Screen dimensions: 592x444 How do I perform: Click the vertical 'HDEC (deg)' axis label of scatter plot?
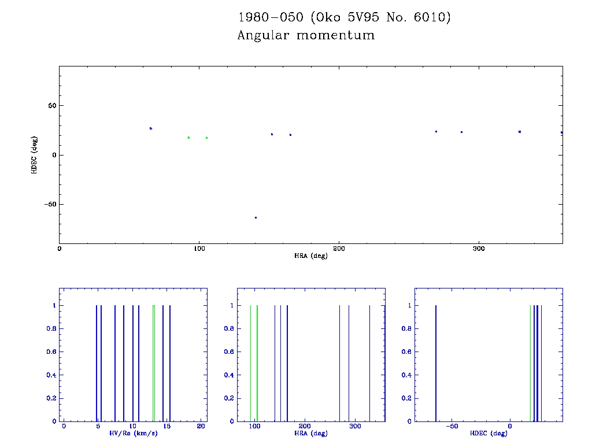pyautogui.click(x=35, y=154)
